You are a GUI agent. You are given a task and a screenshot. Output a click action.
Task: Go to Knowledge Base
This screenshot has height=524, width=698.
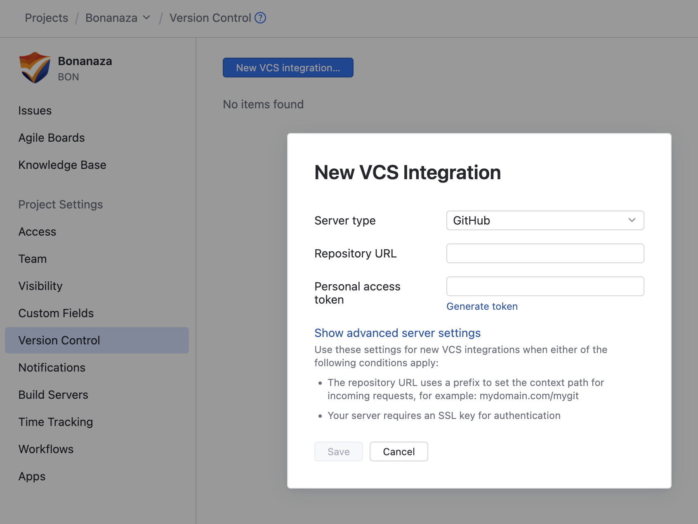click(x=62, y=165)
